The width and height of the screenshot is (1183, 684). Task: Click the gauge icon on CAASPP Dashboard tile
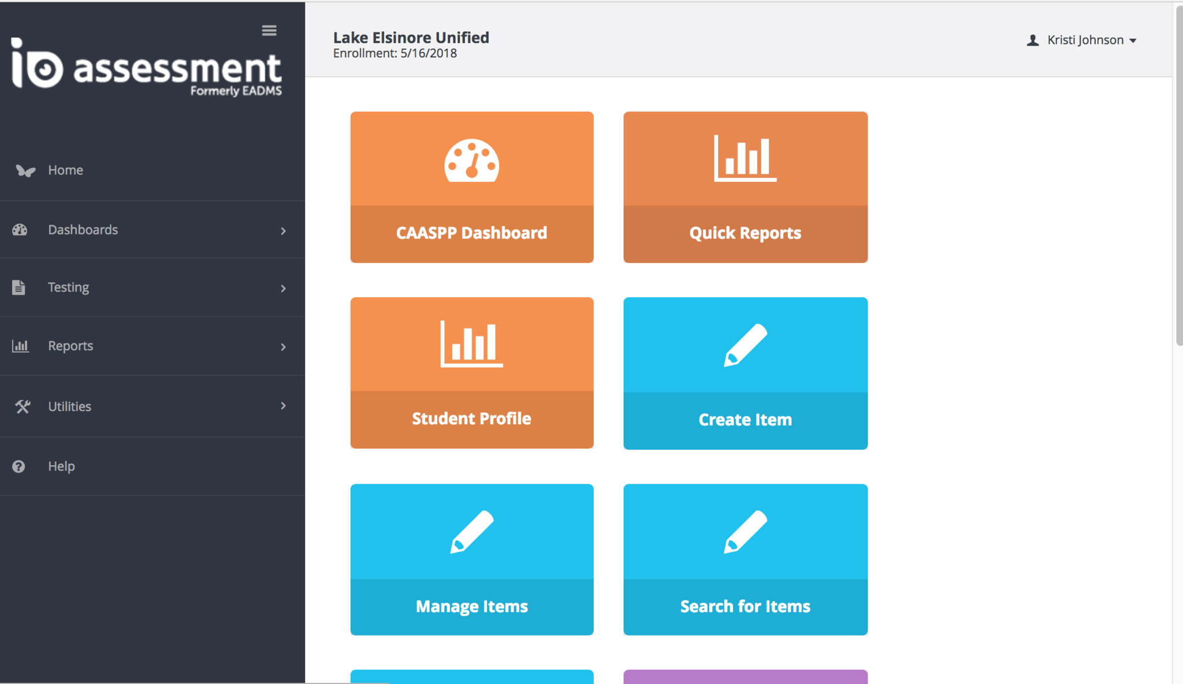[x=471, y=161]
